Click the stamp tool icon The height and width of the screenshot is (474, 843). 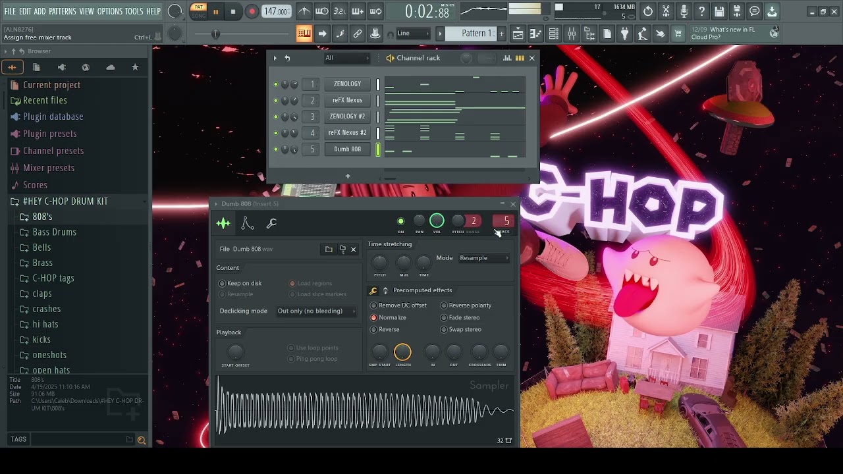(375, 34)
